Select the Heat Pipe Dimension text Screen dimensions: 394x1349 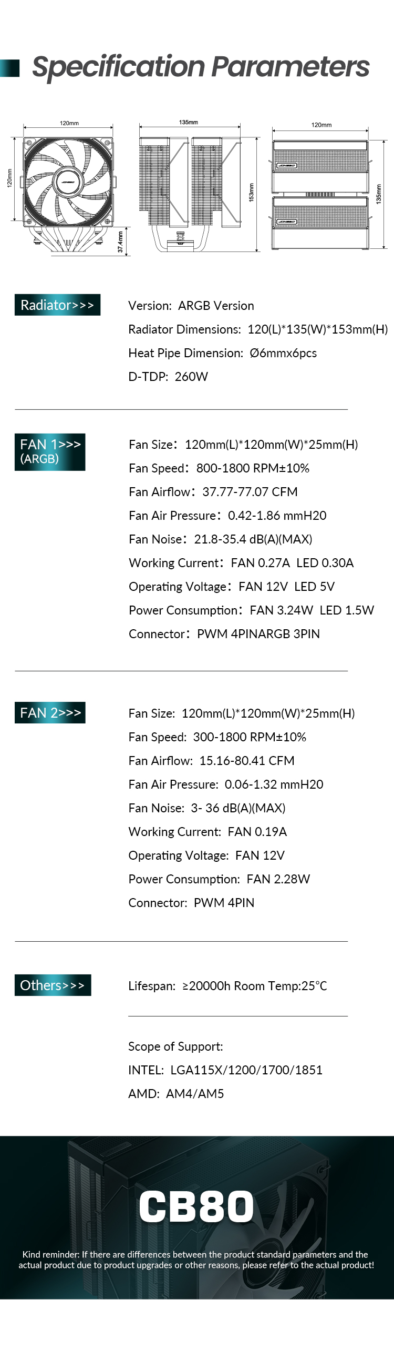pyautogui.click(x=222, y=353)
